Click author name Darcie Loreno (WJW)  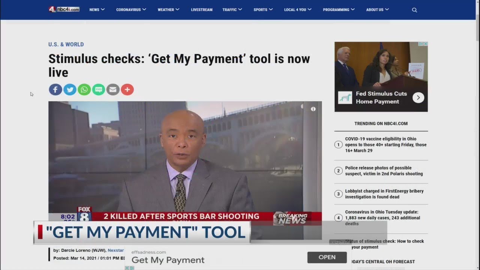pos(83,250)
